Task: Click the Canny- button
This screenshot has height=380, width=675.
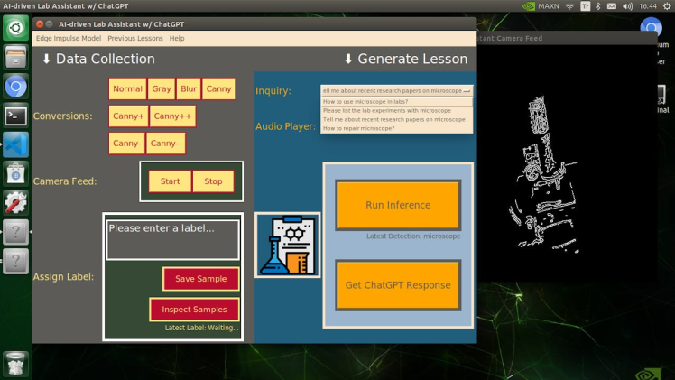Action: (126, 144)
